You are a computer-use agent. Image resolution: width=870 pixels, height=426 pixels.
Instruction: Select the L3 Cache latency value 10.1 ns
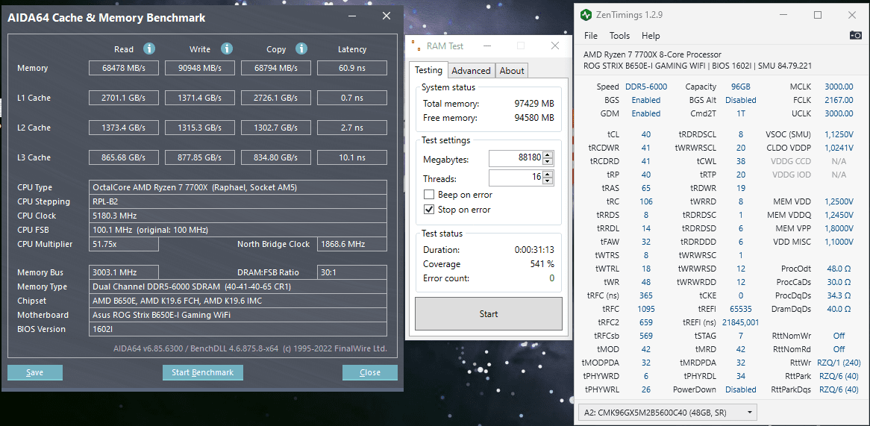click(x=351, y=157)
